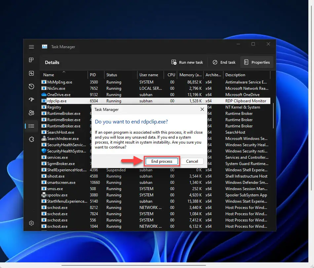Open Properties from toolbar
314x268 pixels.
click(x=257, y=62)
